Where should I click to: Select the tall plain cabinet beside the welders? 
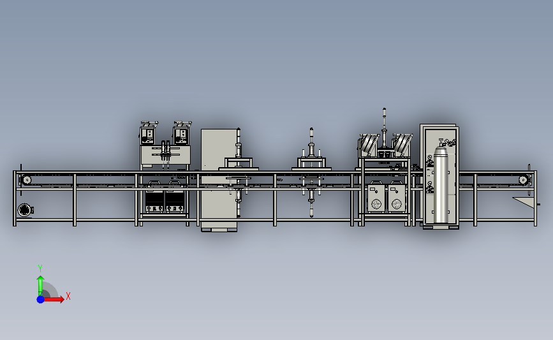click(219, 180)
